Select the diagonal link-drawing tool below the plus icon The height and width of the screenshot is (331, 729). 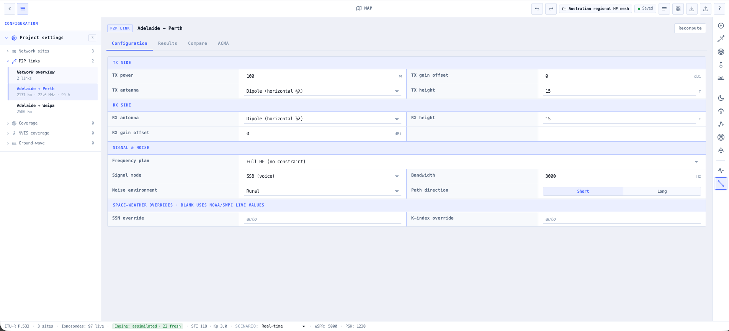coord(721,39)
